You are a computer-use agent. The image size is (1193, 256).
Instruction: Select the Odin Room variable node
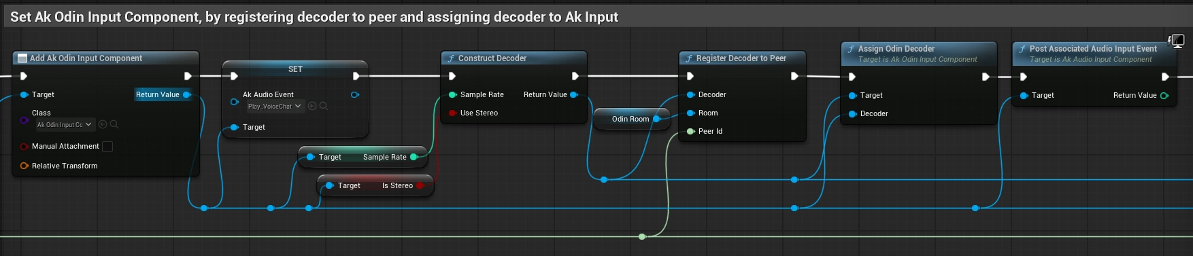(631, 119)
